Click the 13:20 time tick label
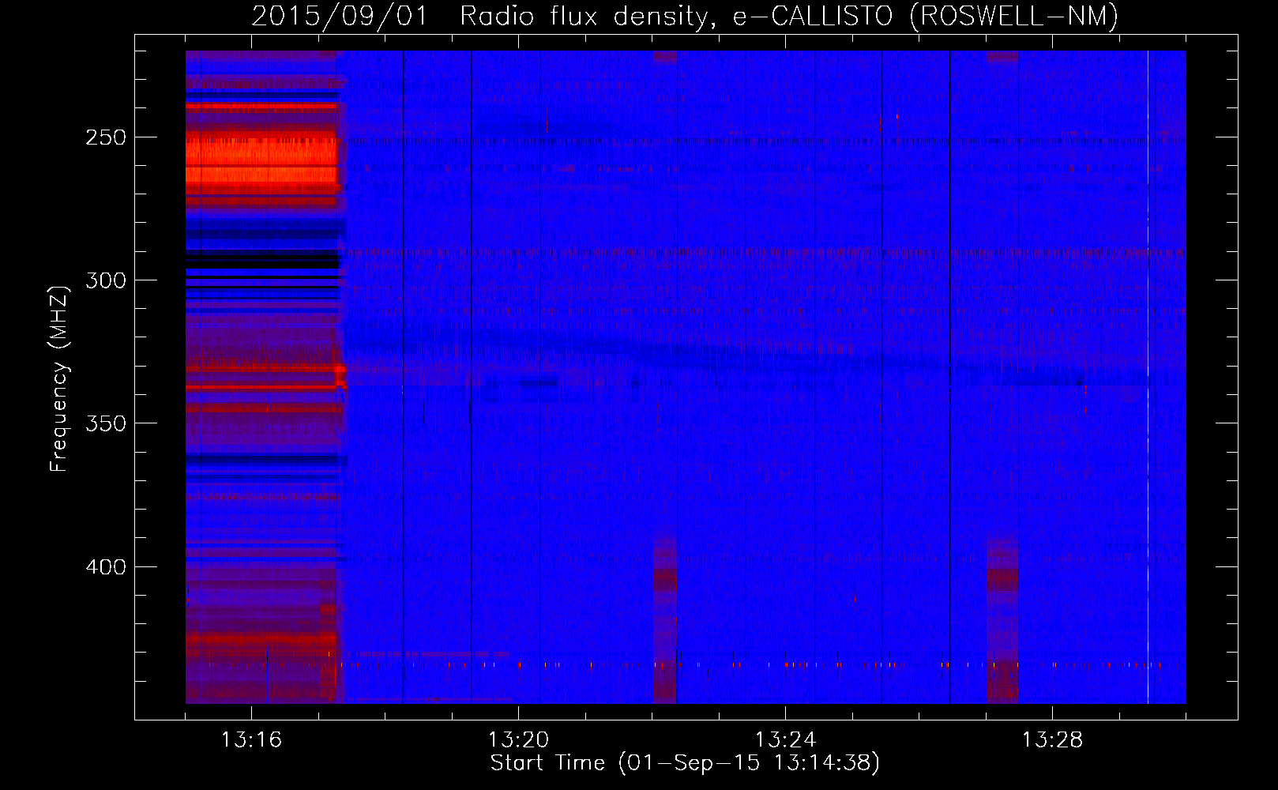 (518, 740)
